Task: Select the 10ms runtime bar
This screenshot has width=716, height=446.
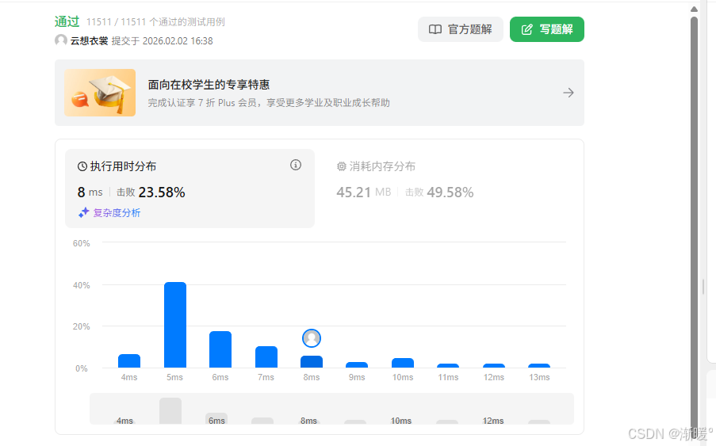Action: coord(403,363)
